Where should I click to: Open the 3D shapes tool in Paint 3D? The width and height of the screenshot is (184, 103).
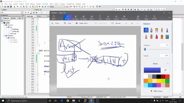coord(84,17)
